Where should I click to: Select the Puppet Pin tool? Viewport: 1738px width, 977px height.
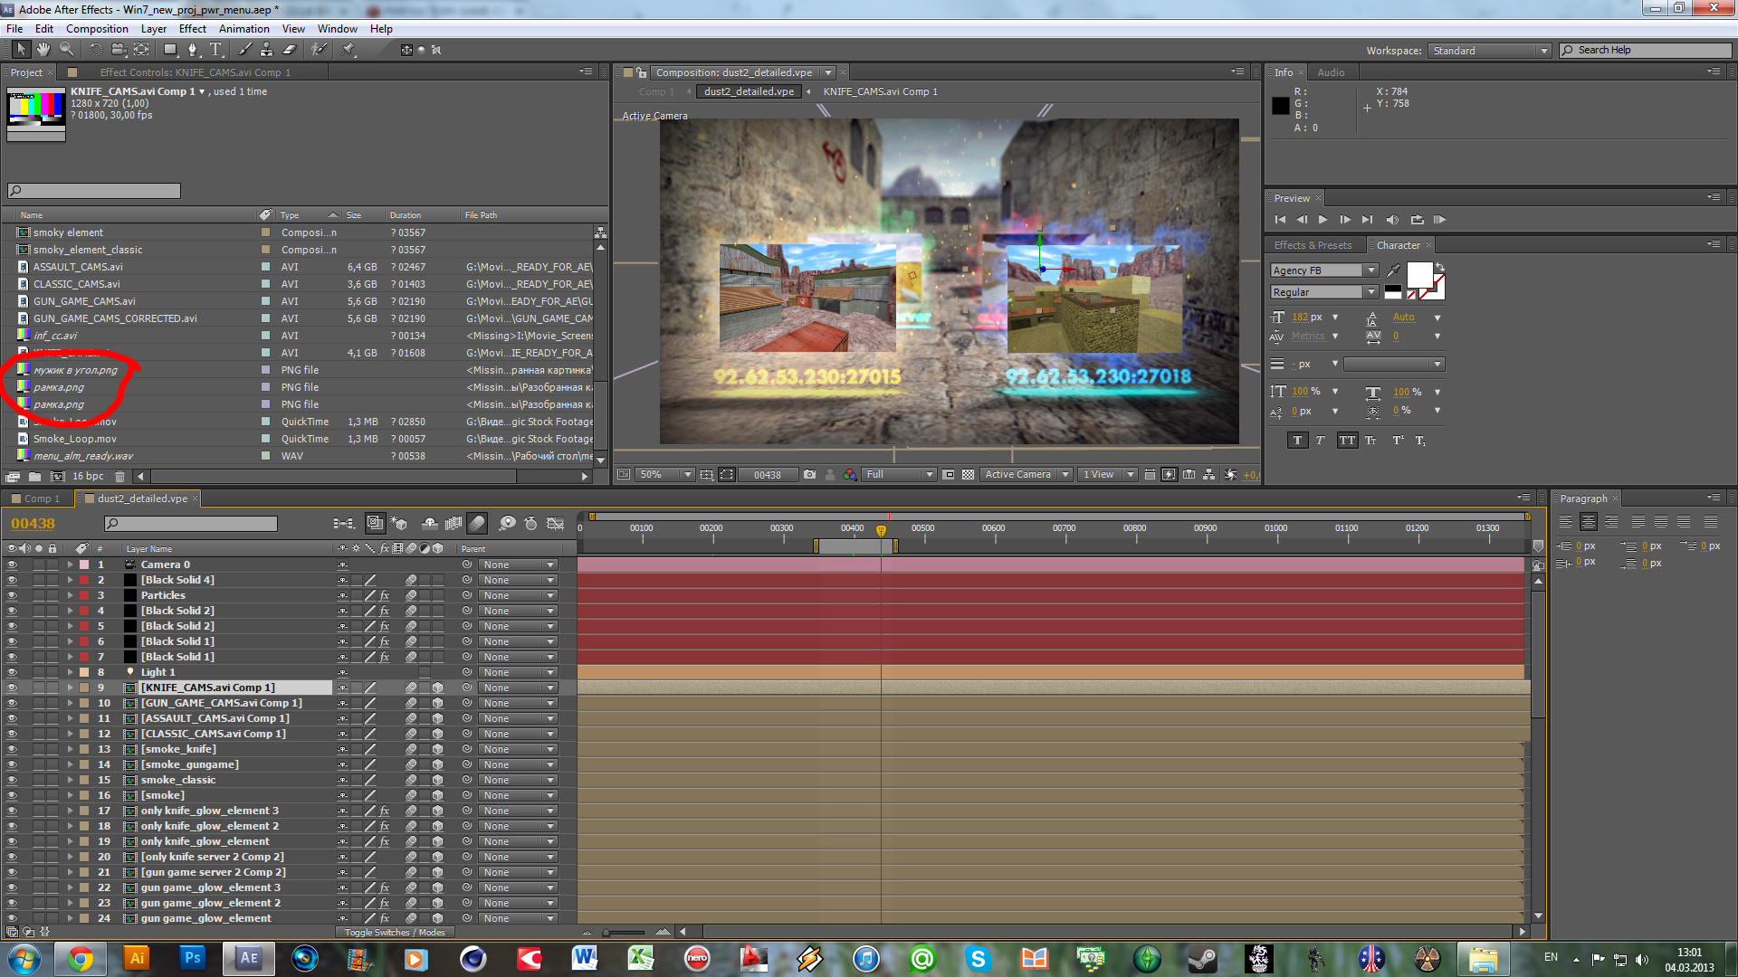[x=349, y=50]
